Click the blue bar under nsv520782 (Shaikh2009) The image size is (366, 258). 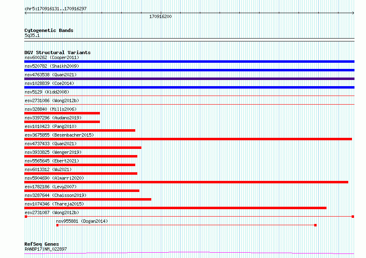189,70
